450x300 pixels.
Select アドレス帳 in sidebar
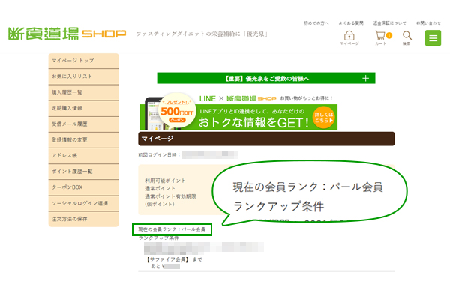pos(84,156)
